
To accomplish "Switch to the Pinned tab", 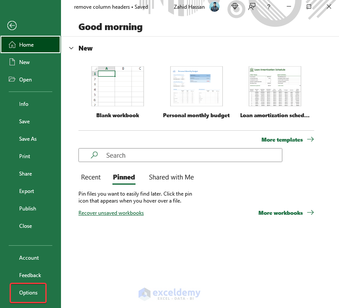I will pos(124,177).
